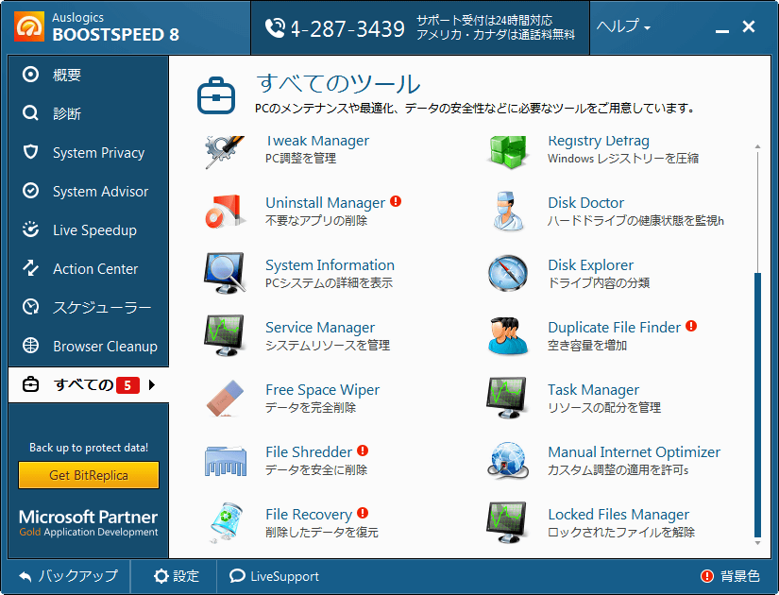Click the Manual Internet Optimizer globe icon
This screenshot has height=595, width=779.
507,461
